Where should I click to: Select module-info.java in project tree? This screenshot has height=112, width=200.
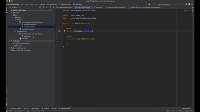pos(27,29)
